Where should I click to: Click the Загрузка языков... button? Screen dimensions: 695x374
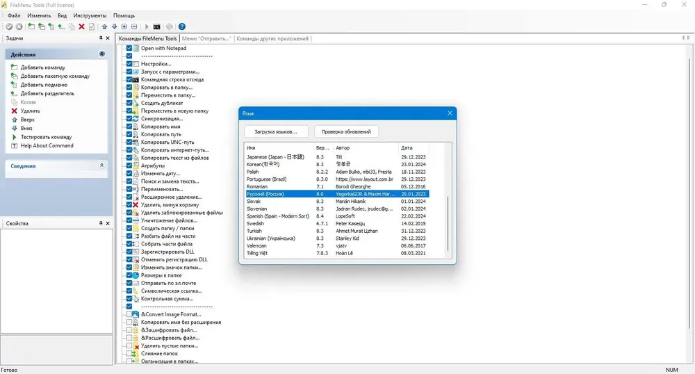(x=276, y=131)
